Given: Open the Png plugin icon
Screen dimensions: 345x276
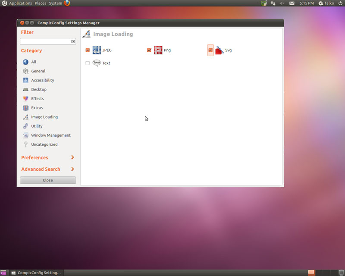Looking at the screenshot, I should point(158,50).
